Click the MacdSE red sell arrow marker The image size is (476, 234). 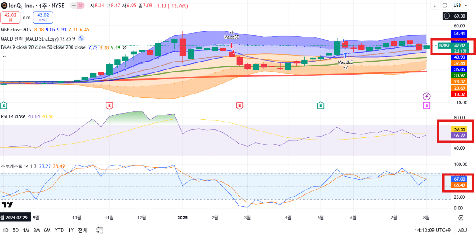coord(232,46)
